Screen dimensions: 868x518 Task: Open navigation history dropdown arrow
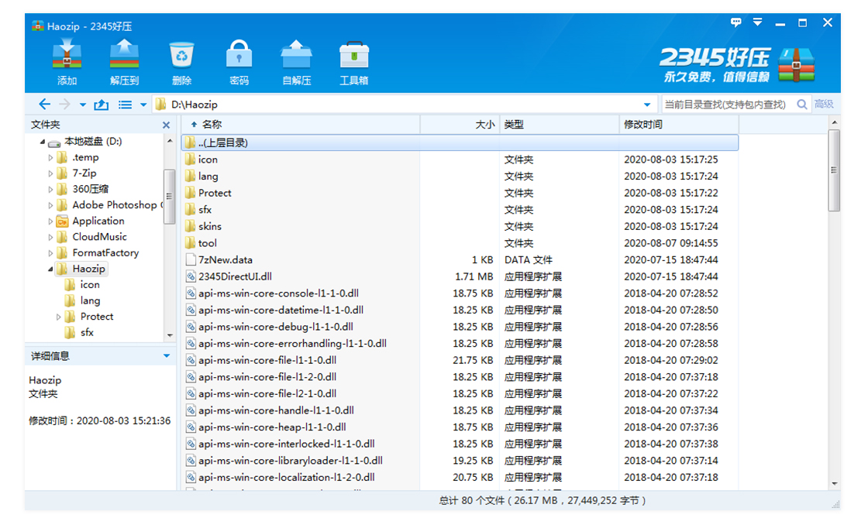pyautogui.click(x=82, y=105)
